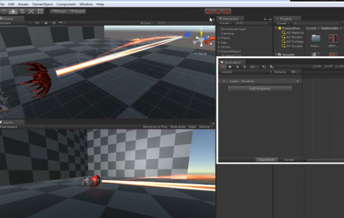
Task: Click the Animation record button
Action: pos(223,67)
